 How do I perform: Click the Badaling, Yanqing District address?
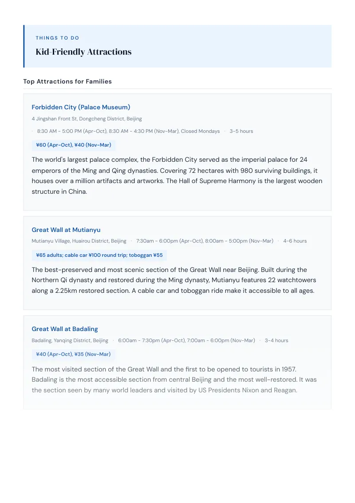[70, 340]
